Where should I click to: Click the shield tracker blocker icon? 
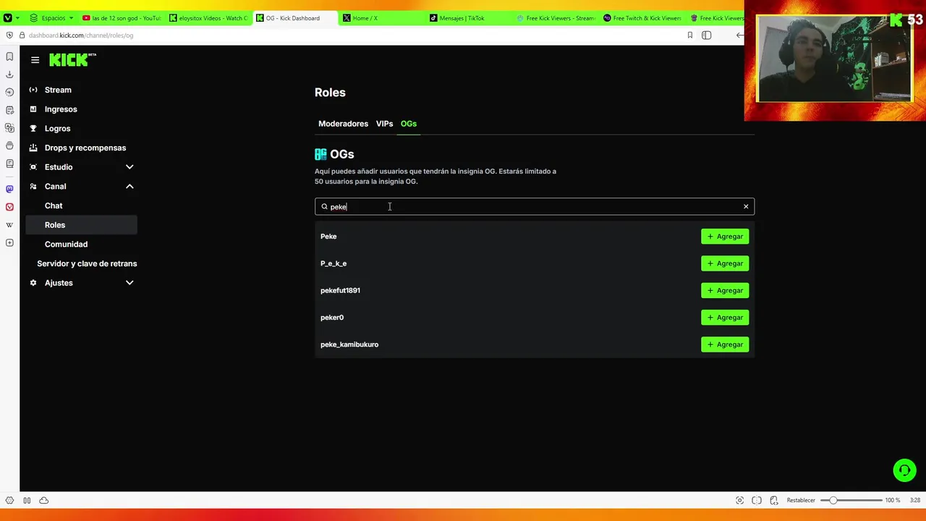(9, 35)
